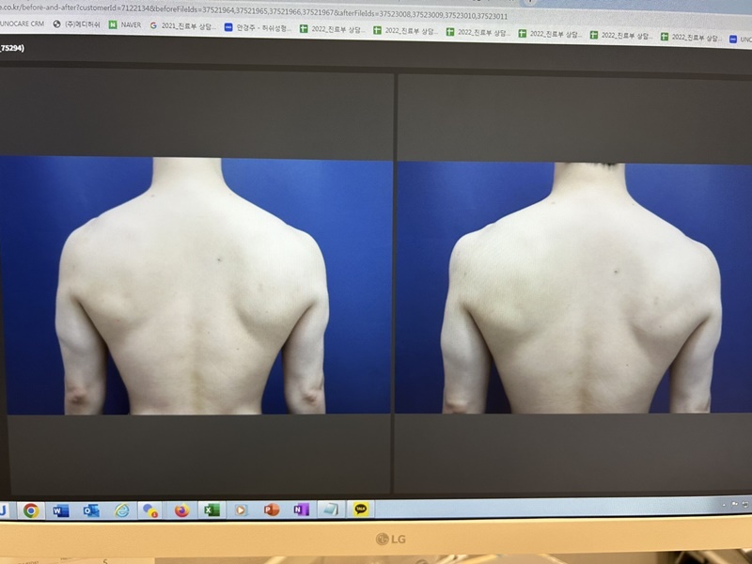Open the Notepad taskbar icon
The height and width of the screenshot is (564, 752).
tap(331, 509)
